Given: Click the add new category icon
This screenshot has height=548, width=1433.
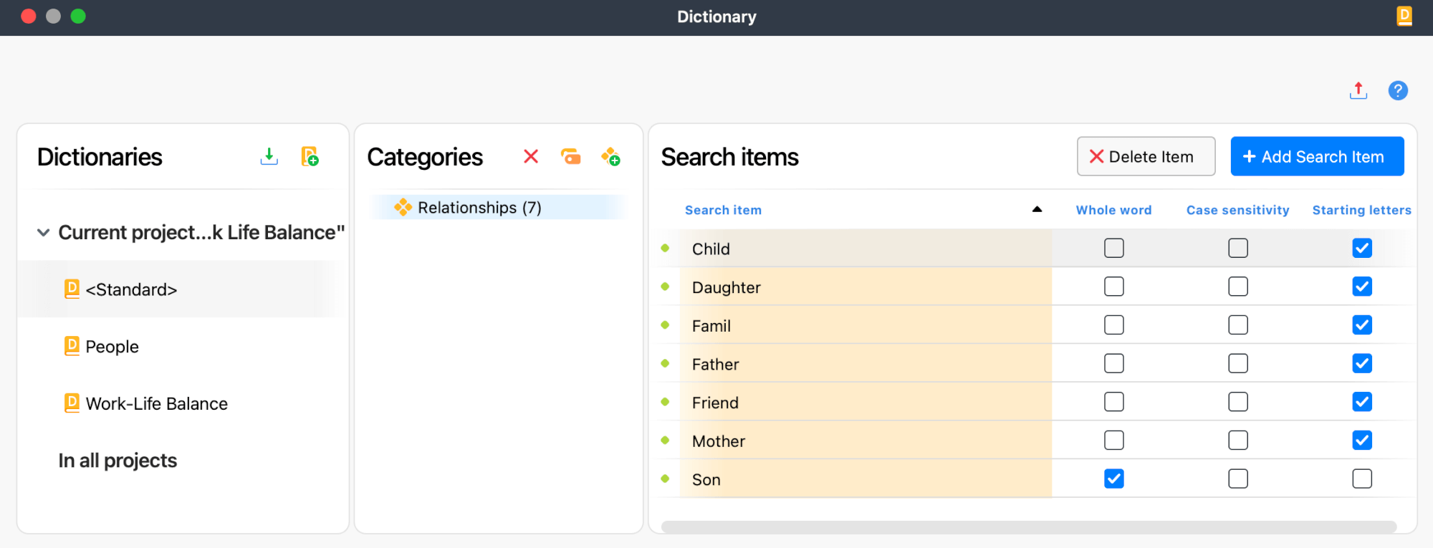Looking at the screenshot, I should pyautogui.click(x=610, y=156).
